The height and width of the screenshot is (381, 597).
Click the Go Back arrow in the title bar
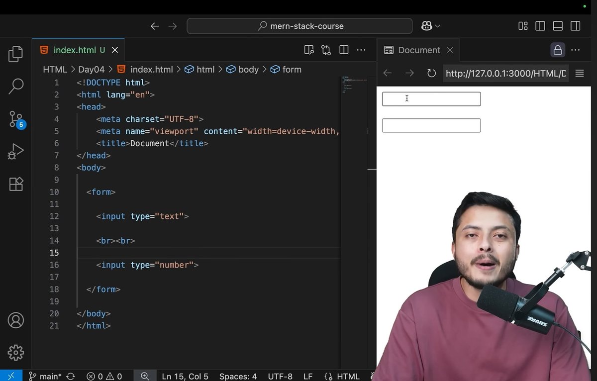click(x=155, y=26)
